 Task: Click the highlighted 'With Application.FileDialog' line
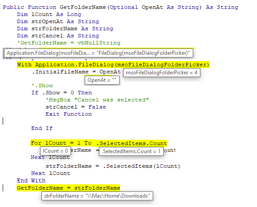coord(113,65)
